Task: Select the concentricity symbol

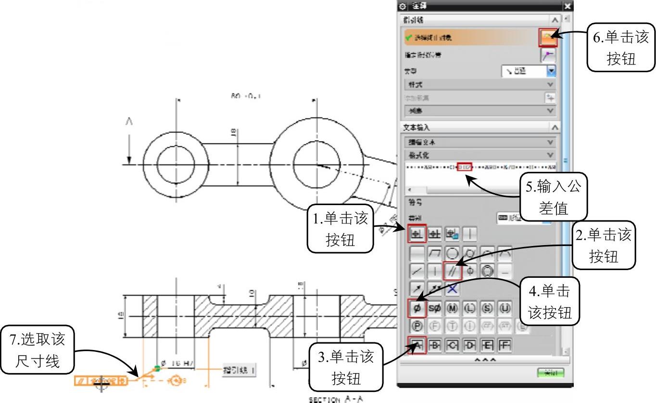Action: click(x=488, y=271)
